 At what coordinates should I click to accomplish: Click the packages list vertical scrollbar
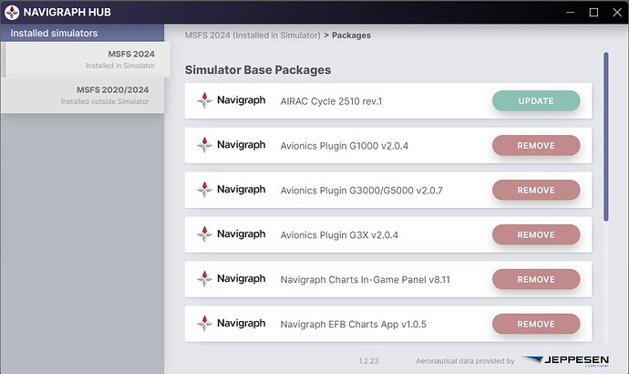[604, 137]
